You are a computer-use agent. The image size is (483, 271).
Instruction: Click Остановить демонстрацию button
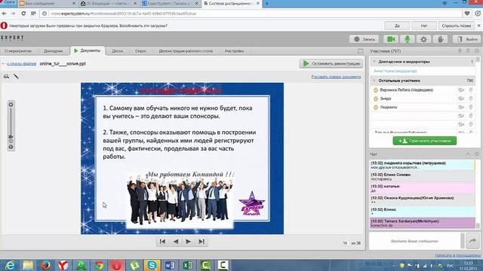click(331, 63)
